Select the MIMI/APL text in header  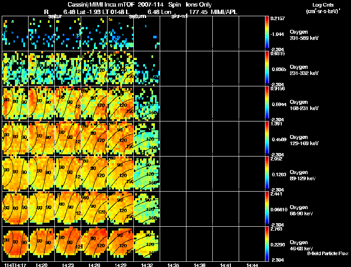point(224,12)
